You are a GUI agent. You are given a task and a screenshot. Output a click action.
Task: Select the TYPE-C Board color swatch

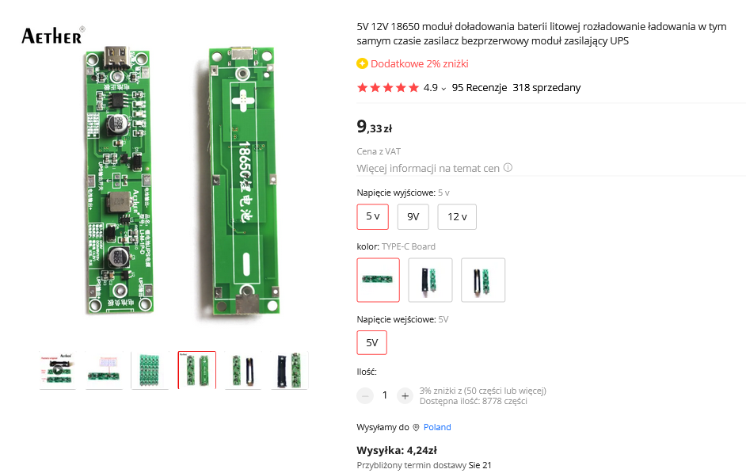coord(379,280)
